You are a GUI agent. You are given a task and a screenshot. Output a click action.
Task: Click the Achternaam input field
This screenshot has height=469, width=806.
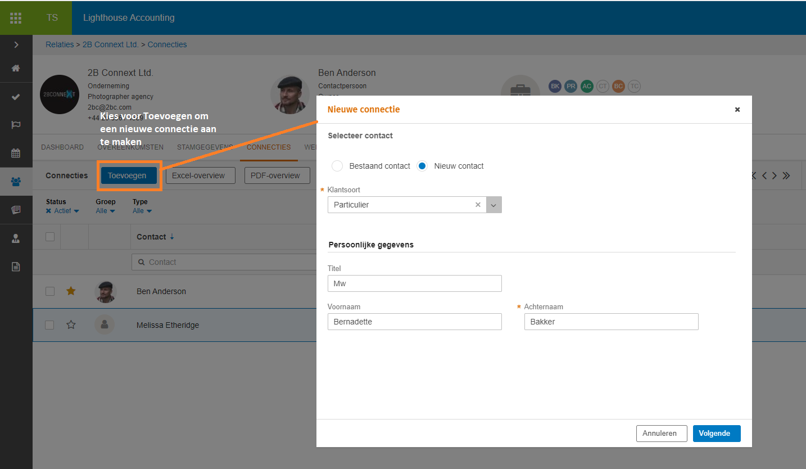pos(611,322)
